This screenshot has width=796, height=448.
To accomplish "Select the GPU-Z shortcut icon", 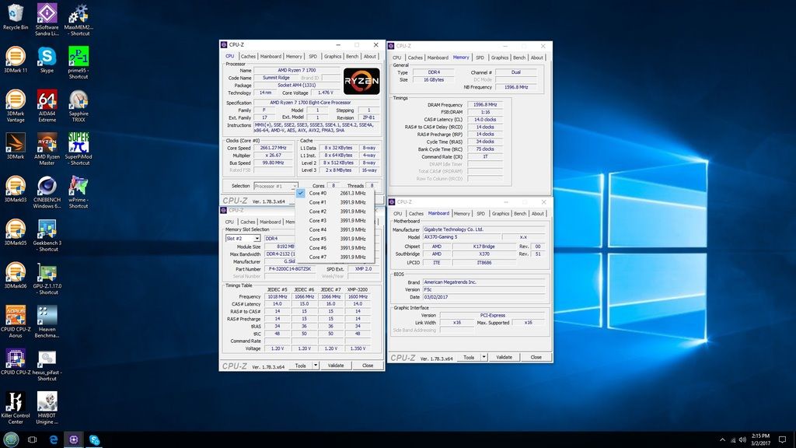I will 47,278.
